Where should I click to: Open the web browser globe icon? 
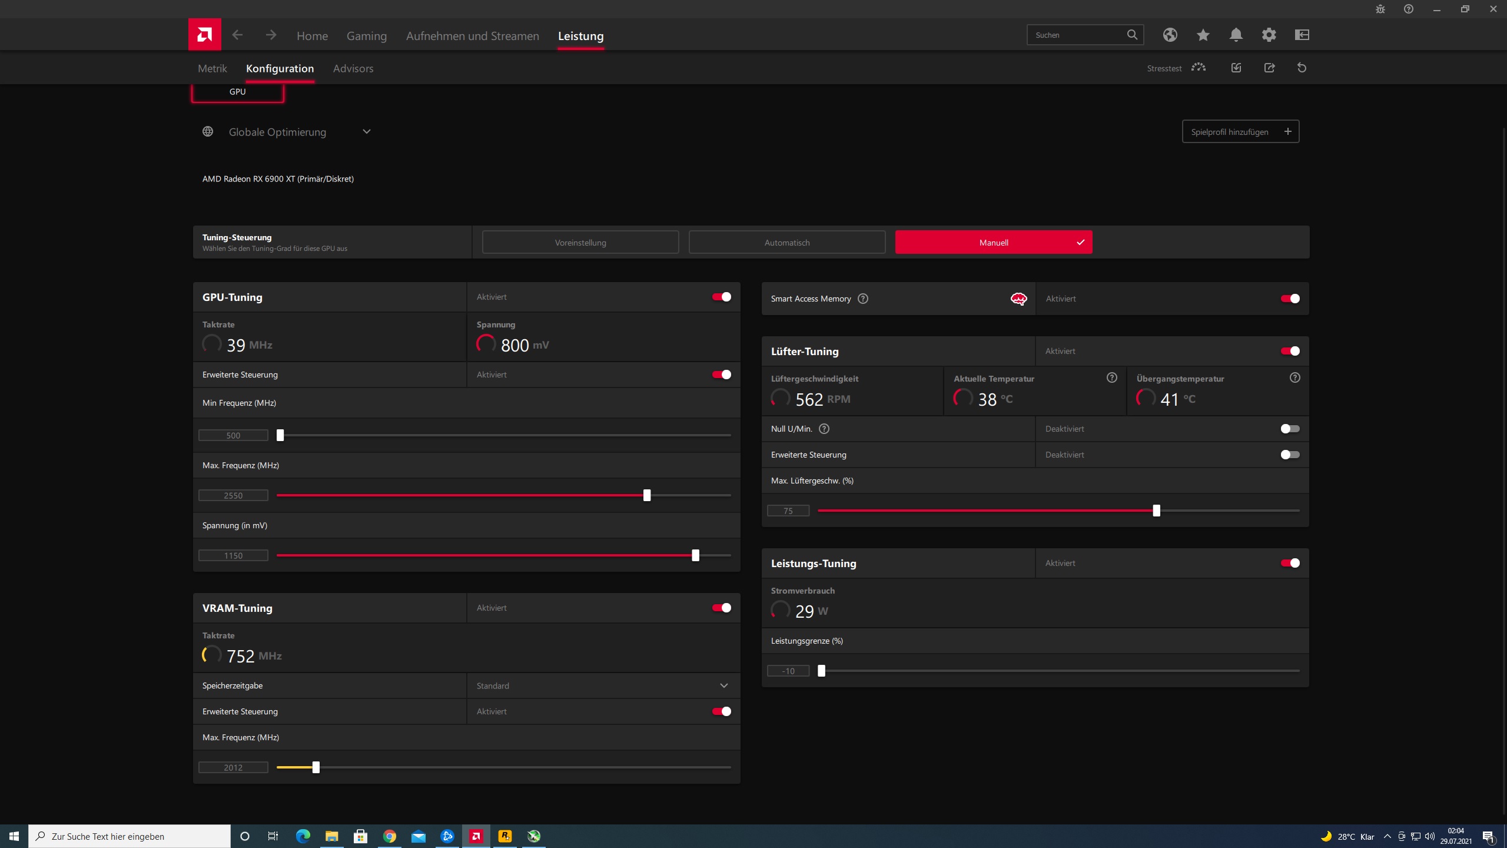(x=1170, y=35)
